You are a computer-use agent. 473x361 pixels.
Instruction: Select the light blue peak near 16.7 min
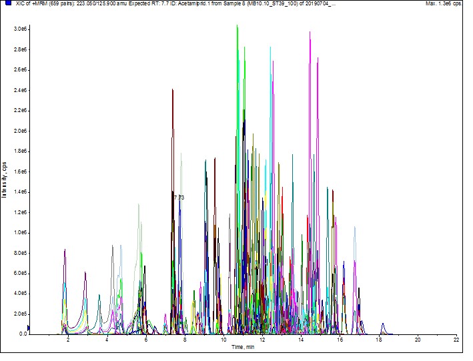tap(355, 228)
